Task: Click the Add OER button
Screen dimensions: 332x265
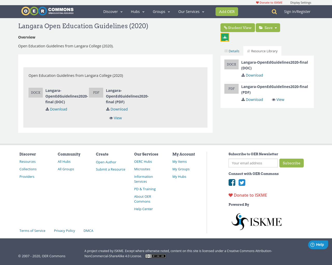Action: [227, 12]
